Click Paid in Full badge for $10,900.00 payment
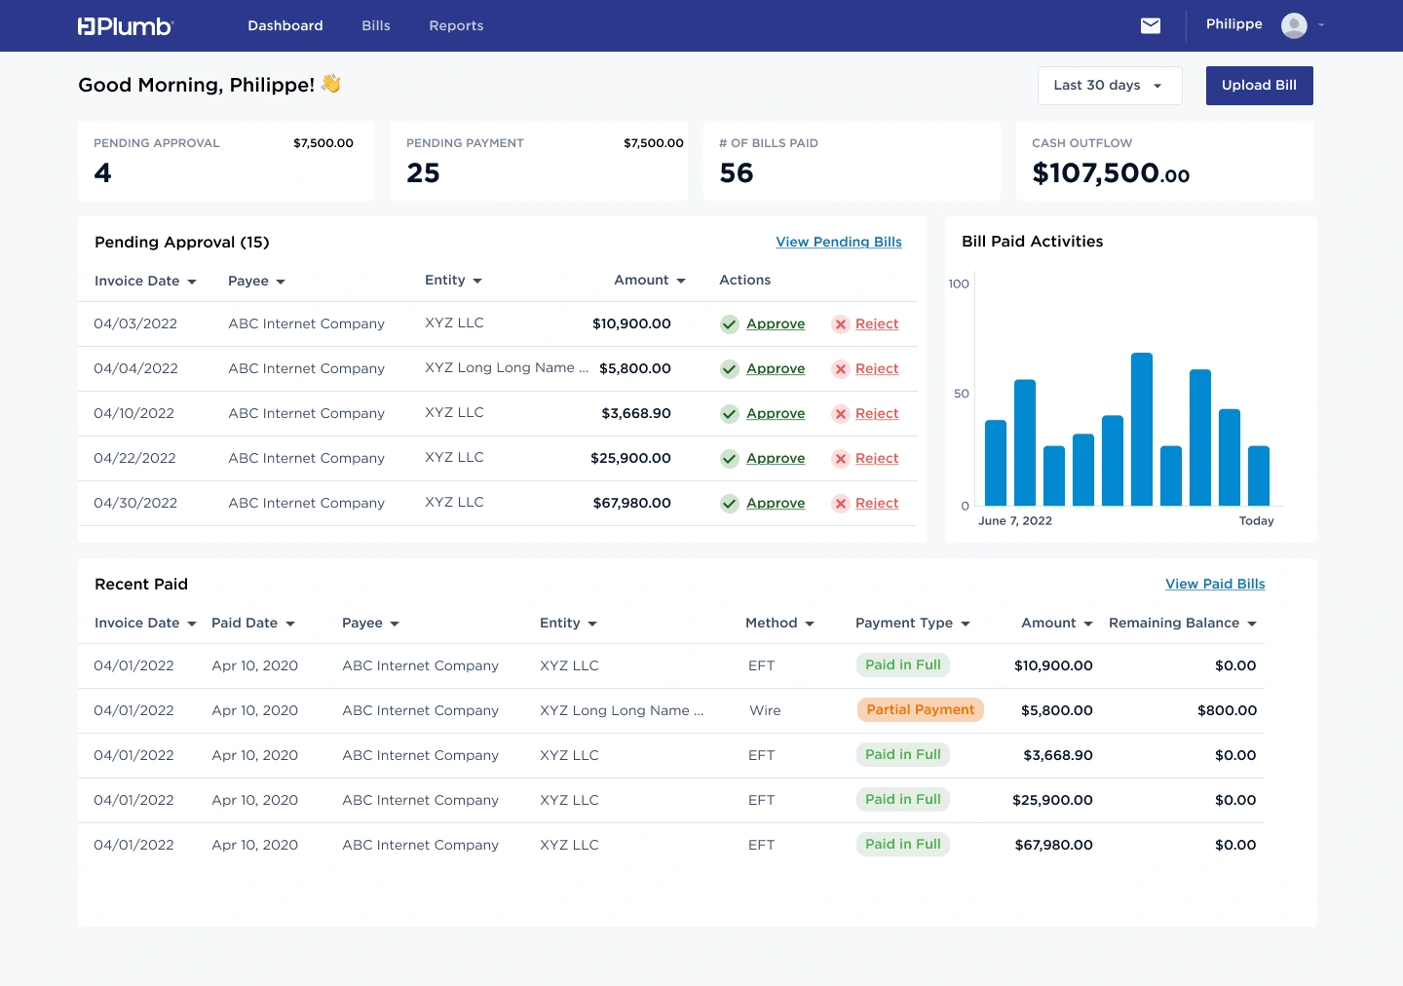 coord(903,665)
